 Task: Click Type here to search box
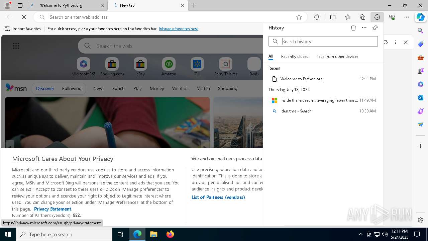pos(64,234)
